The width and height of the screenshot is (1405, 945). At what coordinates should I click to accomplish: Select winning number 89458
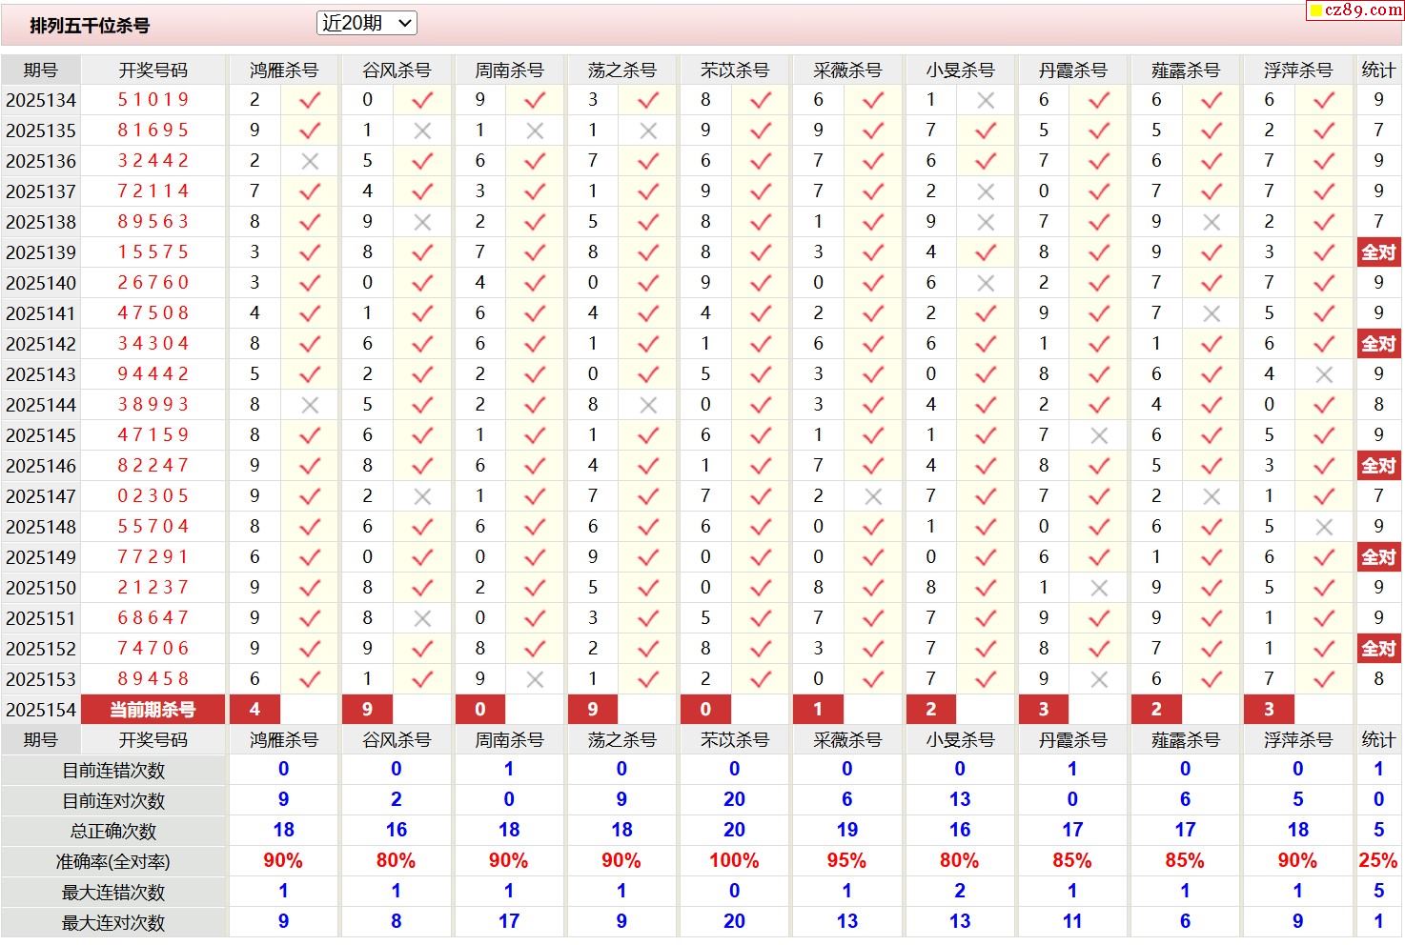[x=153, y=679]
